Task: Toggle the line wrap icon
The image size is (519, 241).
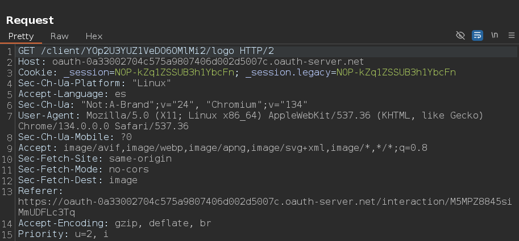Action: pyautogui.click(x=478, y=36)
